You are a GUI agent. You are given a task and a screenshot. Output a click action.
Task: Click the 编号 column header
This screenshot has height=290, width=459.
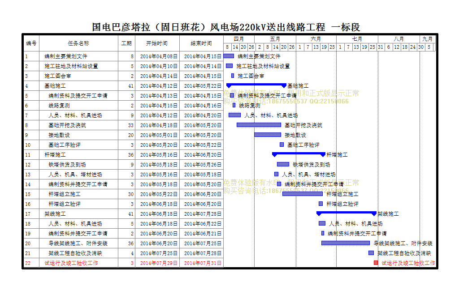click(x=31, y=43)
